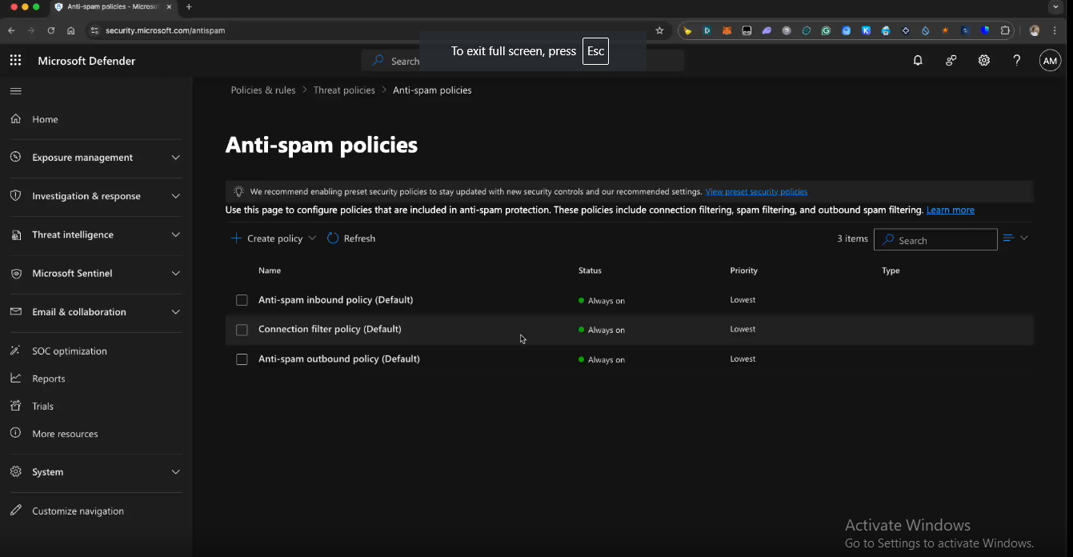
Task: Open the Threat policies breadcrumb
Action: pos(344,90)
